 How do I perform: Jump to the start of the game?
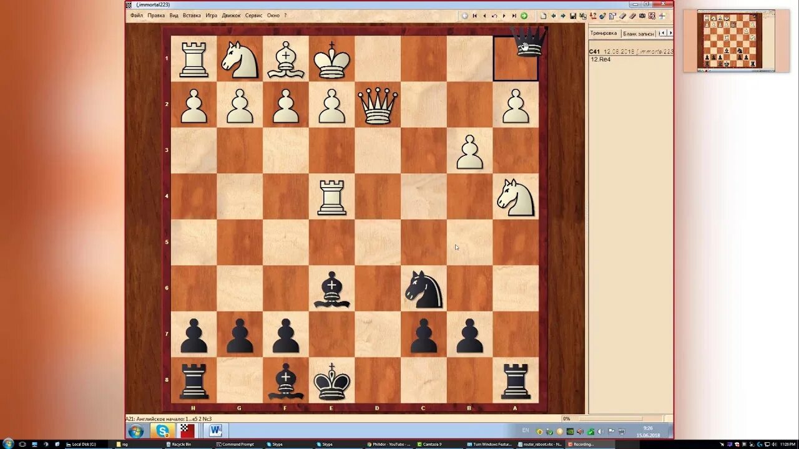pyautogui.click(x=474, y=16)
